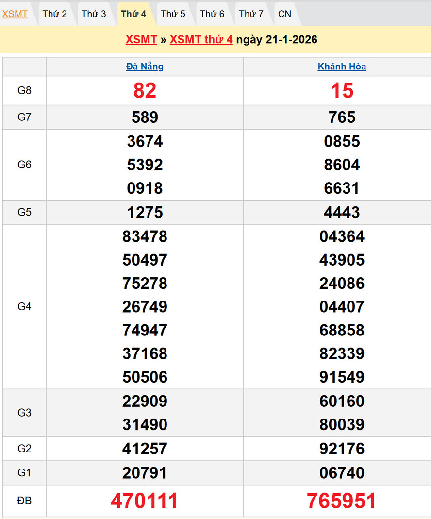431x519 pixels.
Task: Select the Thứ 3 tab
Action: click(x=94, y=14)
